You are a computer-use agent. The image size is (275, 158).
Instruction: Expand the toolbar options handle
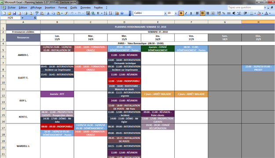click(x=130, y=13)
